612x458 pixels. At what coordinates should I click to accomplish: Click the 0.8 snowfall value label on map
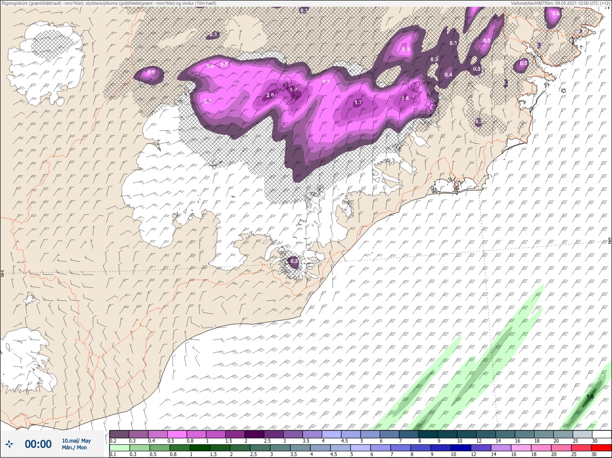pos(224,64)
